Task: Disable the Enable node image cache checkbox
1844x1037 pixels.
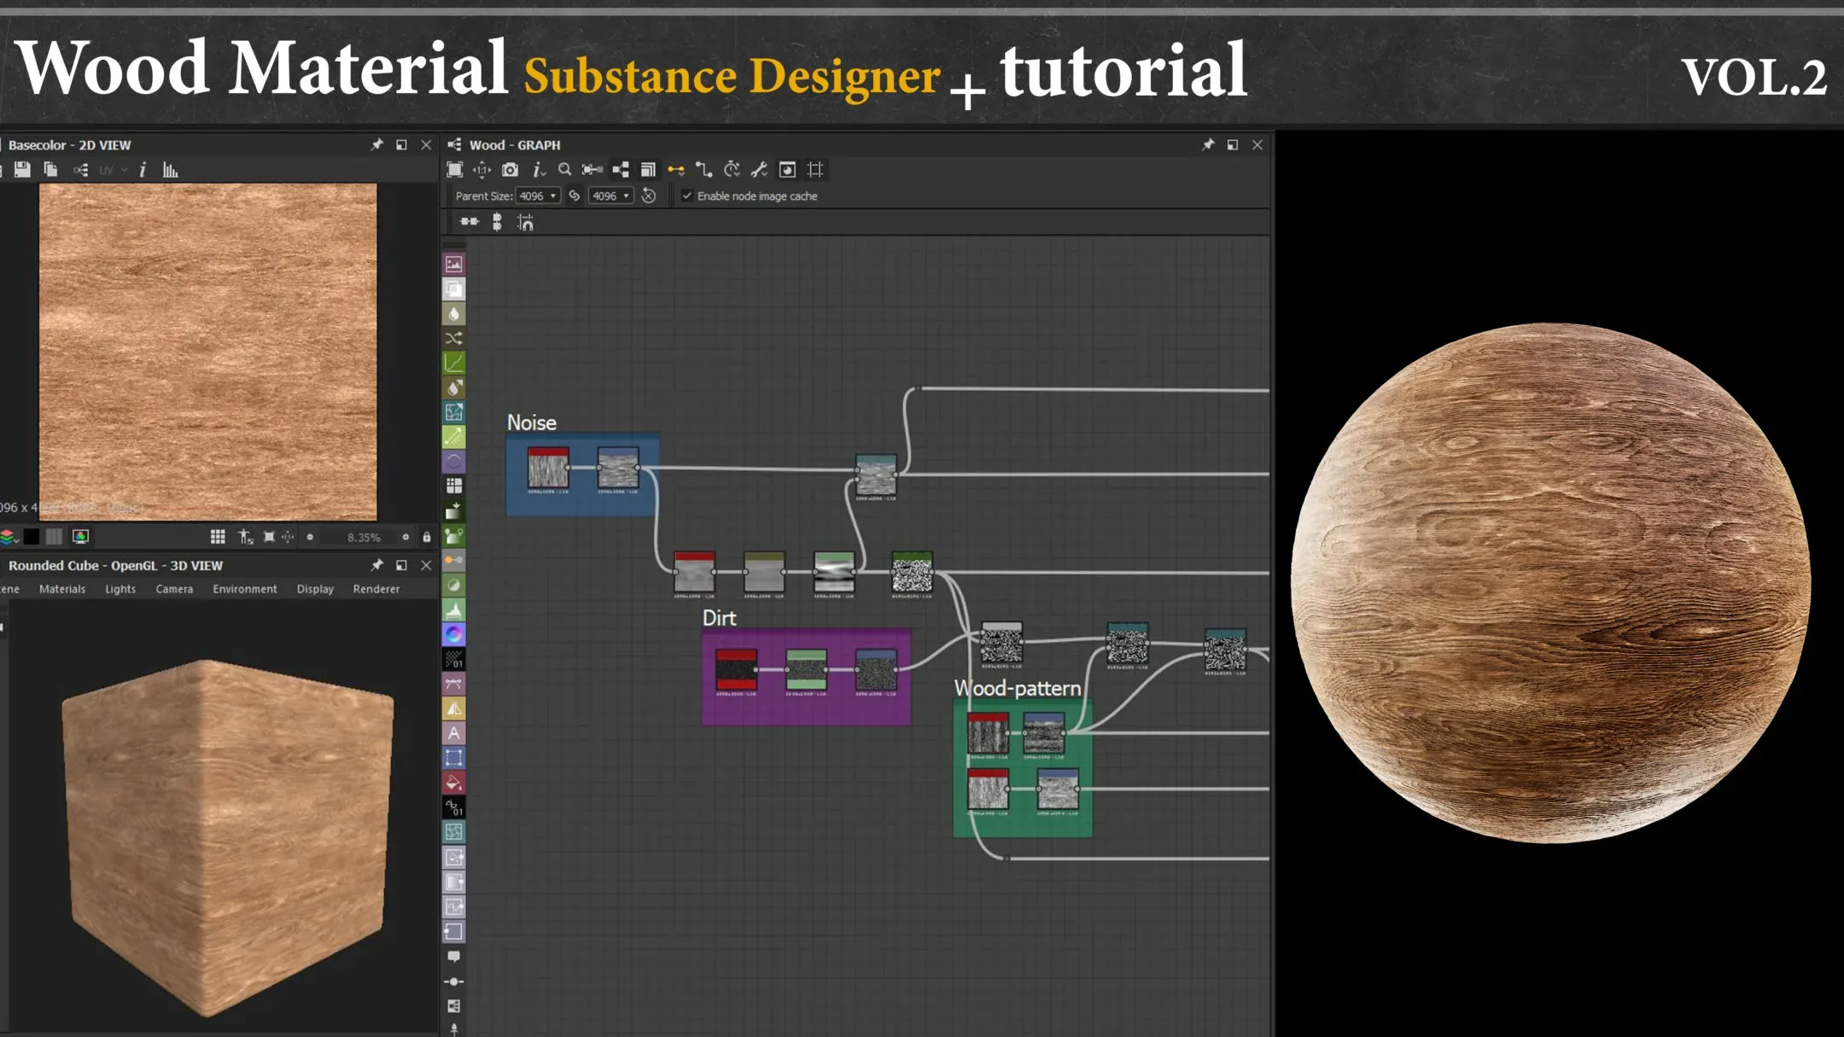Action: click(687, 195)
